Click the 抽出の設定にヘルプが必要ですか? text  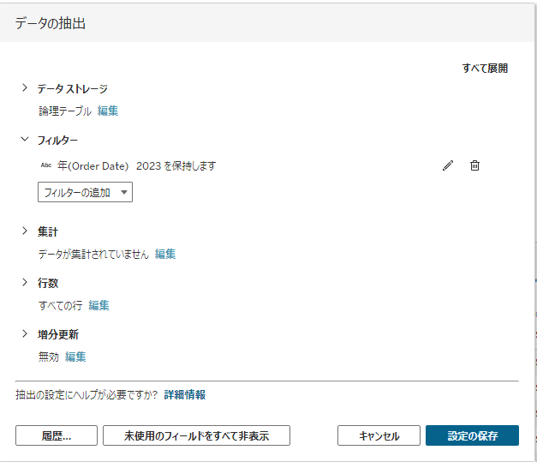tap(87, 395)
